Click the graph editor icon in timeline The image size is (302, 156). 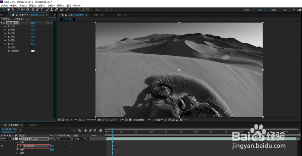pyautogui.click(x=101, y=131)
